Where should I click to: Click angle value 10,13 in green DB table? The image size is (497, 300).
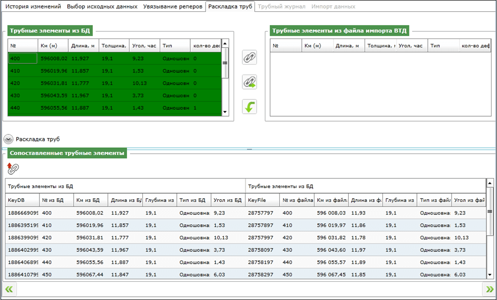point(139,83)
